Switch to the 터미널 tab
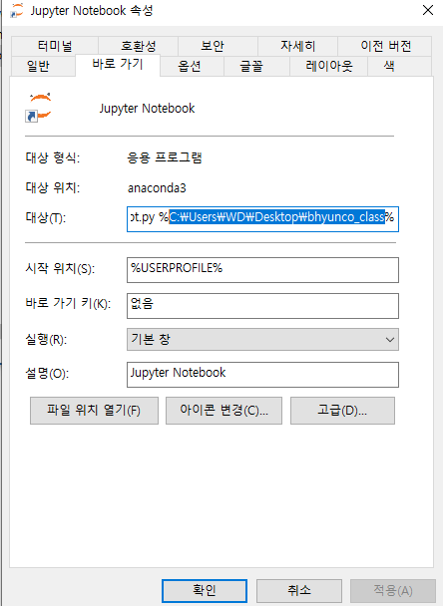Viewport: 443px width, 606px height. [55, 47]
